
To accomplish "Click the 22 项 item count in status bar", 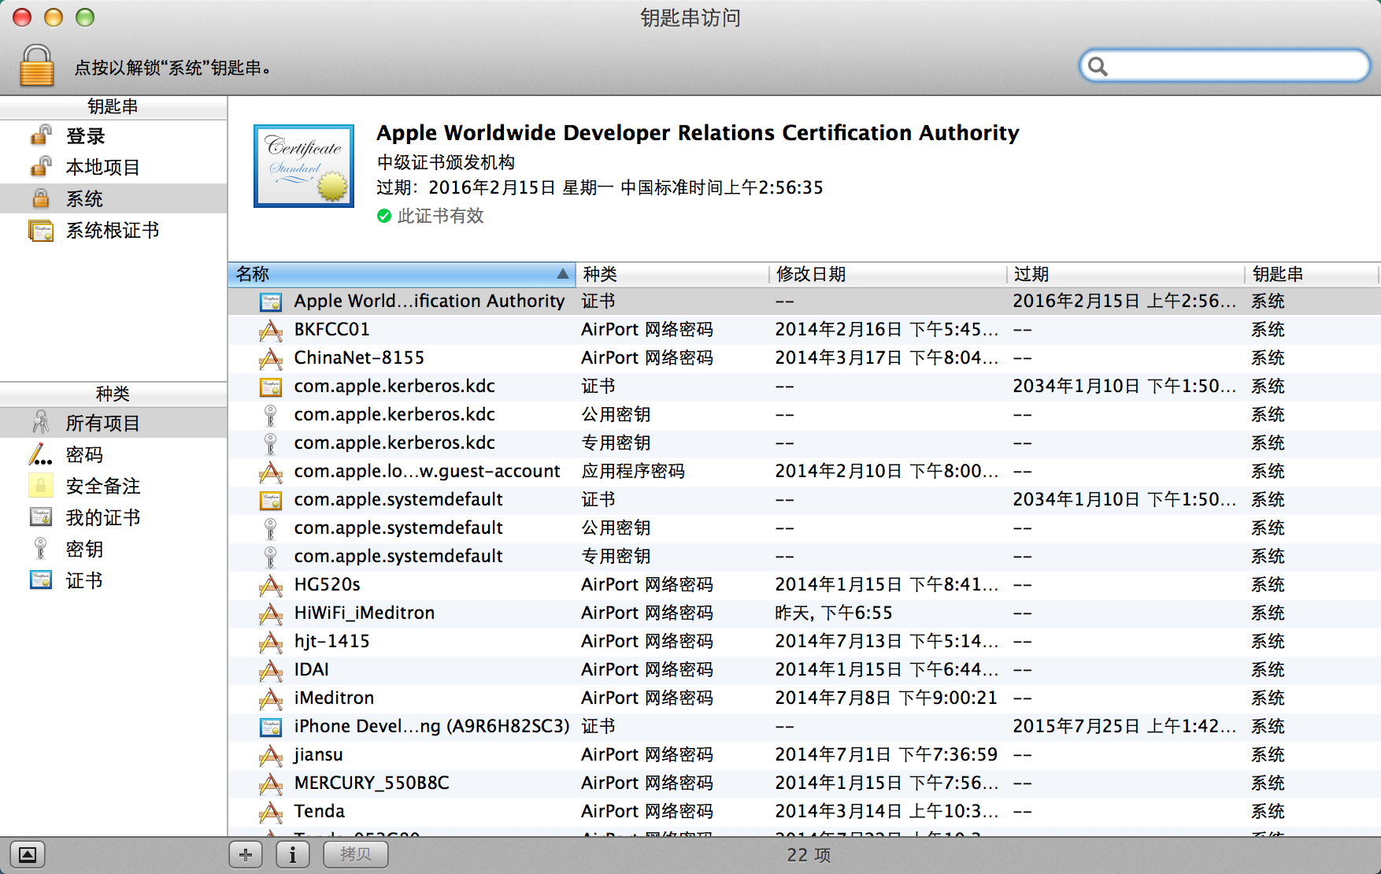I will point(809,855).
